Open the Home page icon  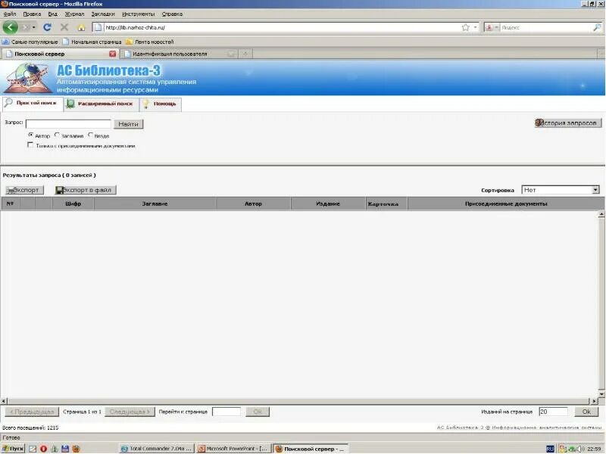(x=81, y=28)
